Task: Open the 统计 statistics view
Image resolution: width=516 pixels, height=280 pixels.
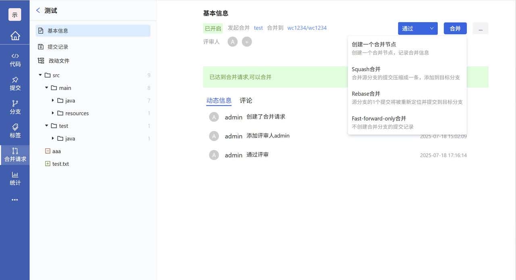Action: point(15,178)
